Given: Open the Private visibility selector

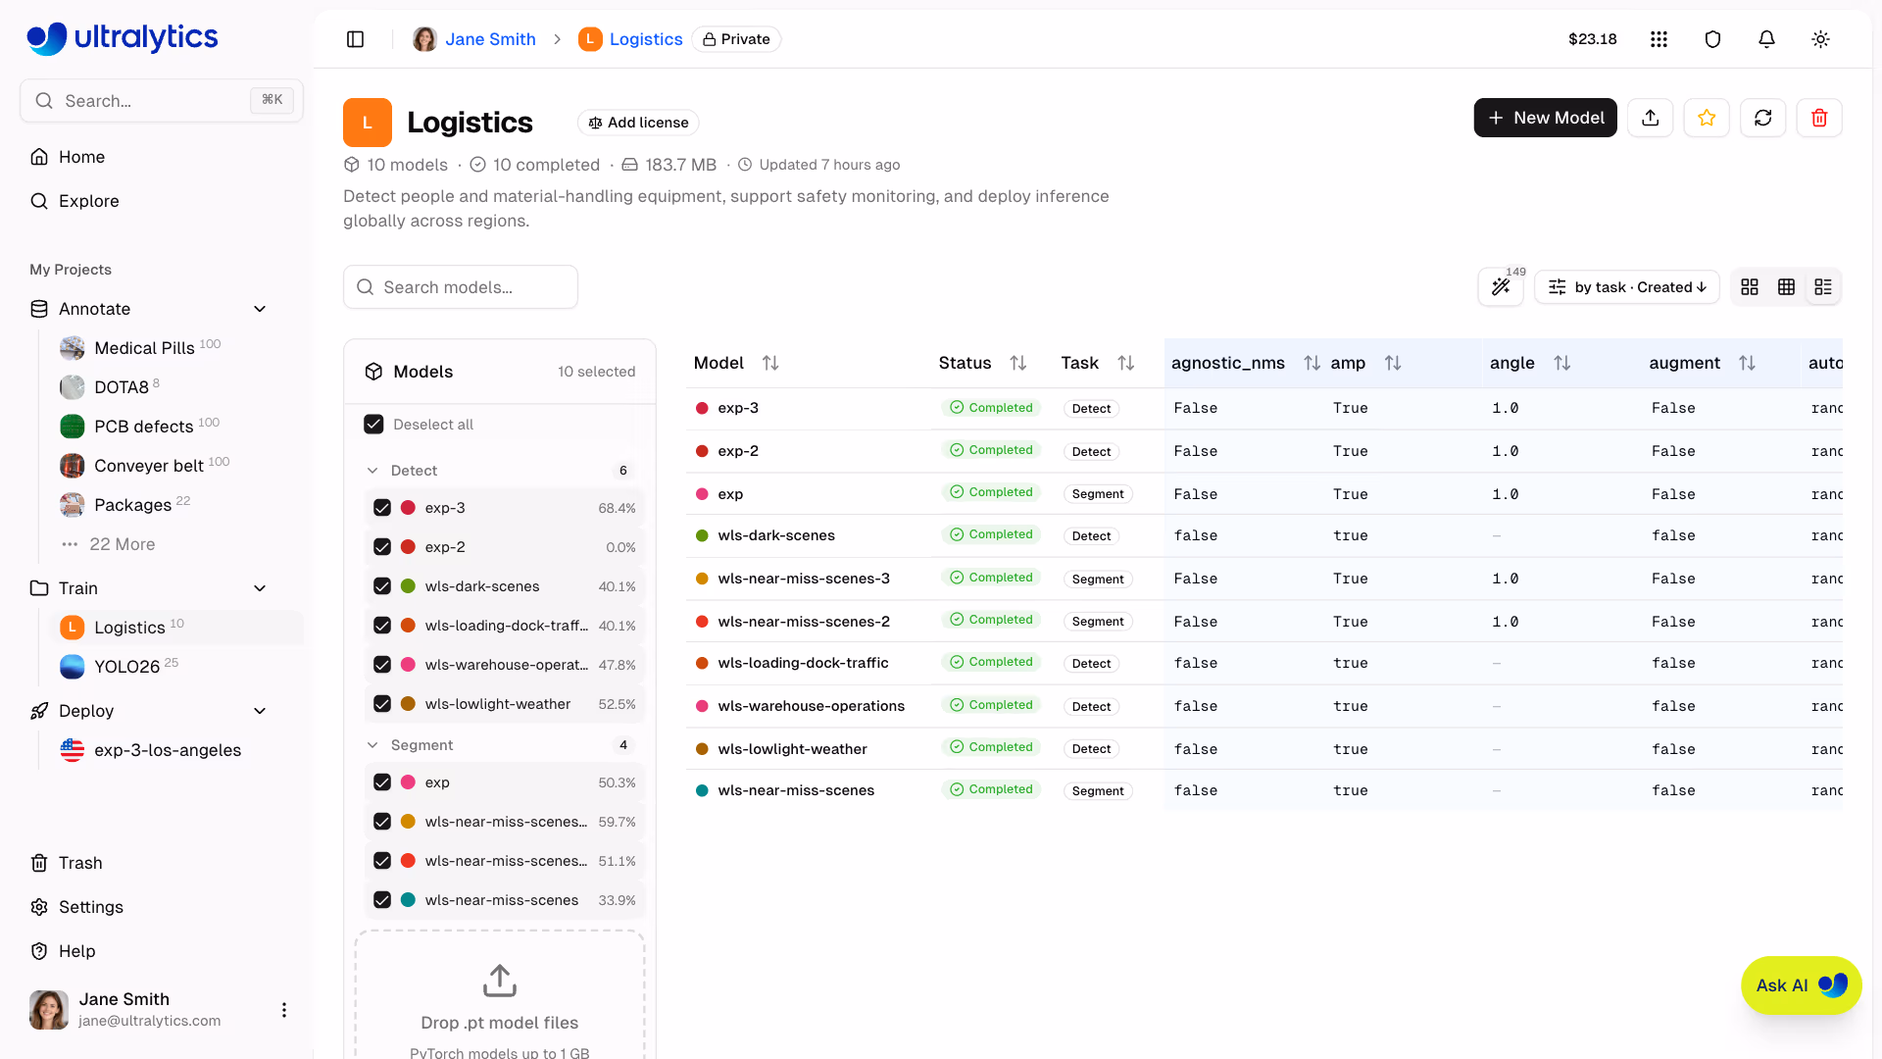Looking at the screenshot, I should pos(736,39).
